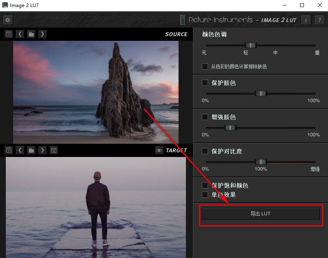Click the 无 label on tone slider
Screen dimensions: 328x258
[204, 52]
